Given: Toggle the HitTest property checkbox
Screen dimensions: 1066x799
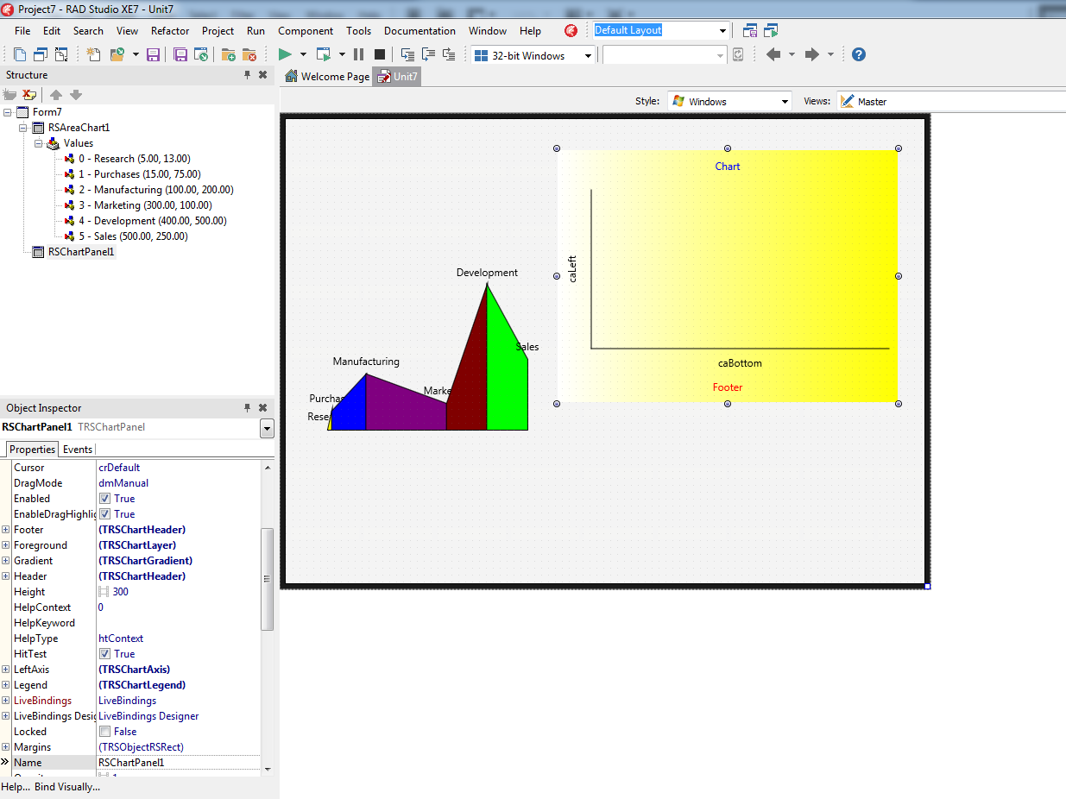Looking at the screenshot, I should coord(104,654).
